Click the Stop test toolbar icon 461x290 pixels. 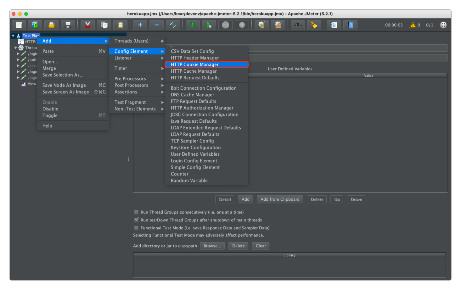tap(226, 25)
